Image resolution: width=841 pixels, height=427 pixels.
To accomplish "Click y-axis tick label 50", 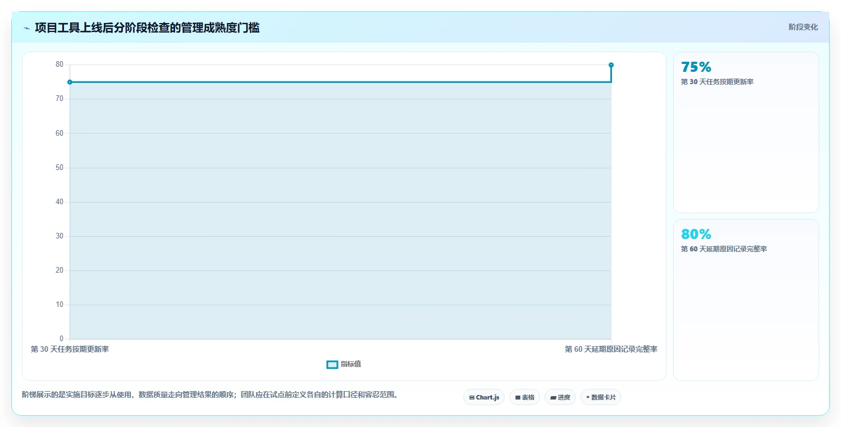I will click(x=60, y=168).
